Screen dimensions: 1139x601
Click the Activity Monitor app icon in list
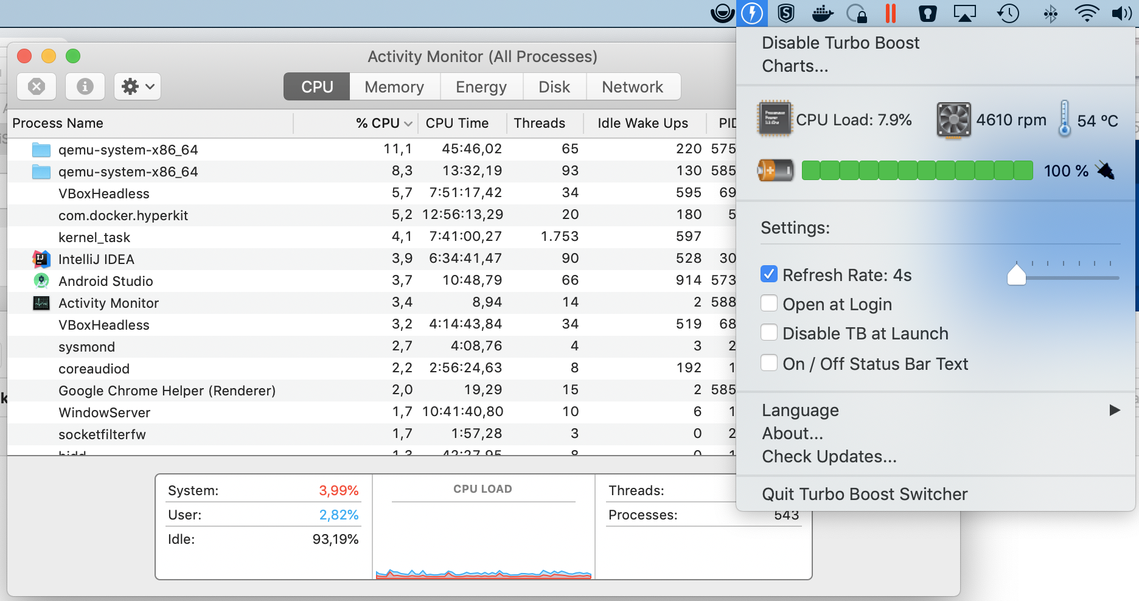tap(41, 303)
